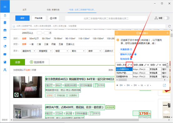Select the 视频看房 tab
Image resolution: width=173 pixels, height=123 pixels.
[x=37, y=62]
